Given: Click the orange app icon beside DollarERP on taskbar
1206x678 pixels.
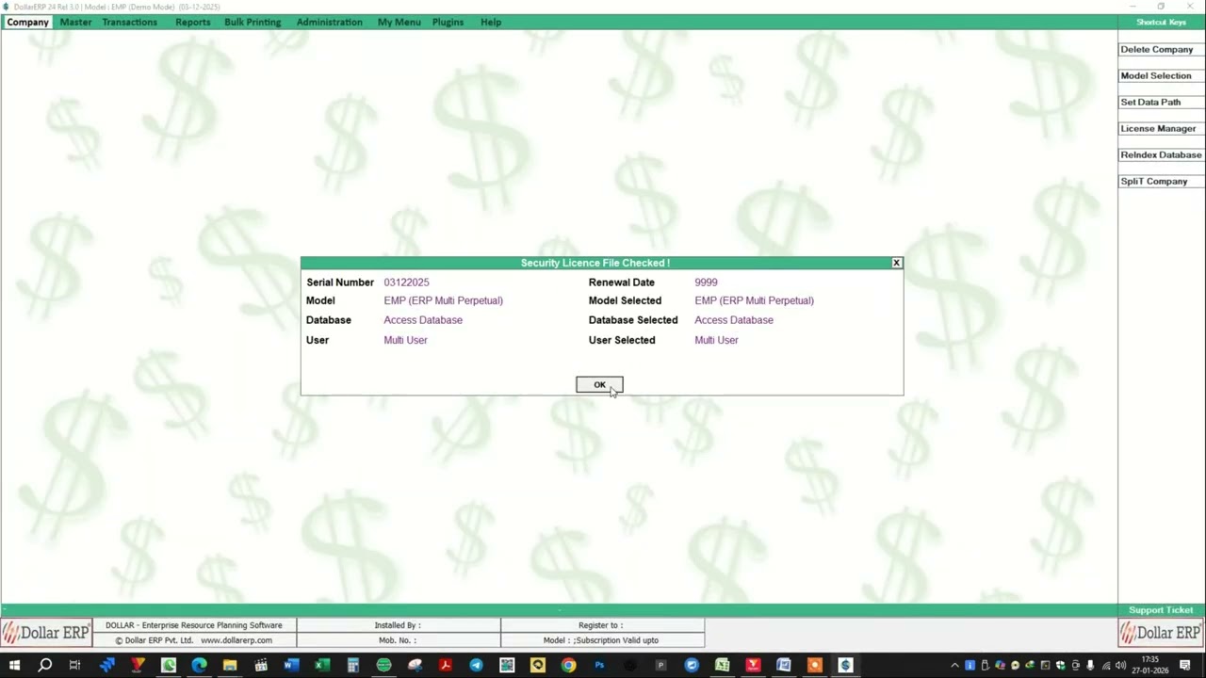Looking at the screenshot, I should (814, 666).
